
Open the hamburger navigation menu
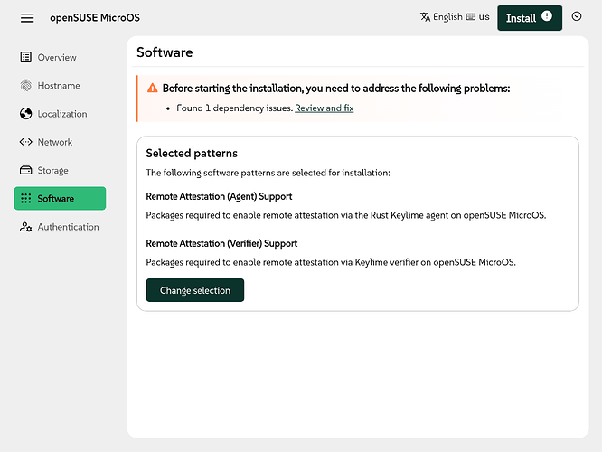click(27, 18)
